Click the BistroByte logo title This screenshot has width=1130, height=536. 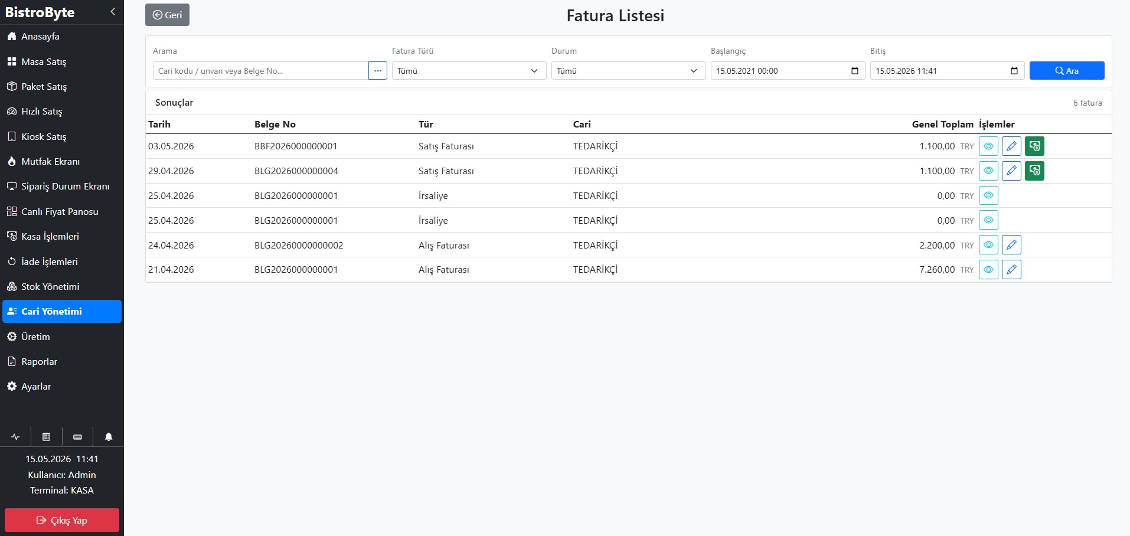click(x=40, y=12)
